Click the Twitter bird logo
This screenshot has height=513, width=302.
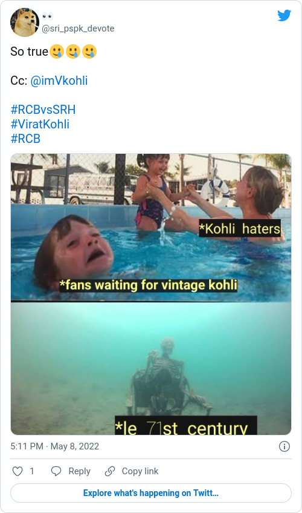click(284, 15)
